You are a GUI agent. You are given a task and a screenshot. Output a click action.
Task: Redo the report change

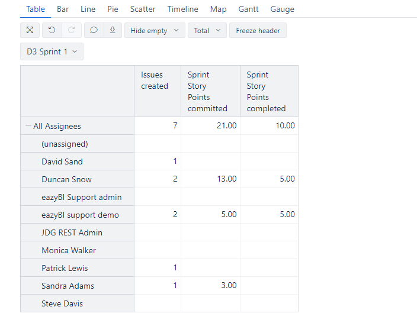tap(72, 30)
